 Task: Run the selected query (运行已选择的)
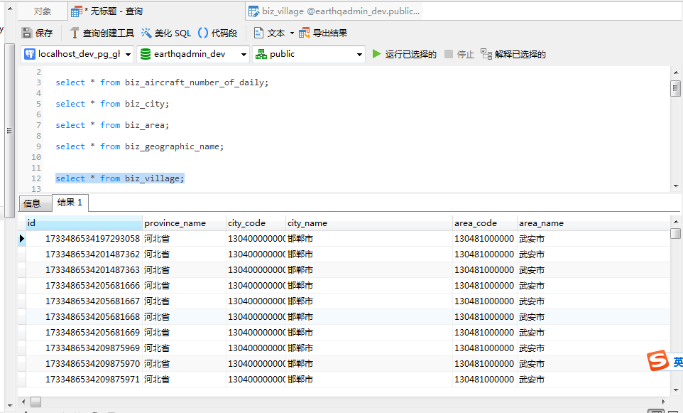pyautogui.click(x=404, y=54)
